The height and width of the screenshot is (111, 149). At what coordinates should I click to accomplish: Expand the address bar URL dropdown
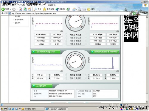[131, 13]
